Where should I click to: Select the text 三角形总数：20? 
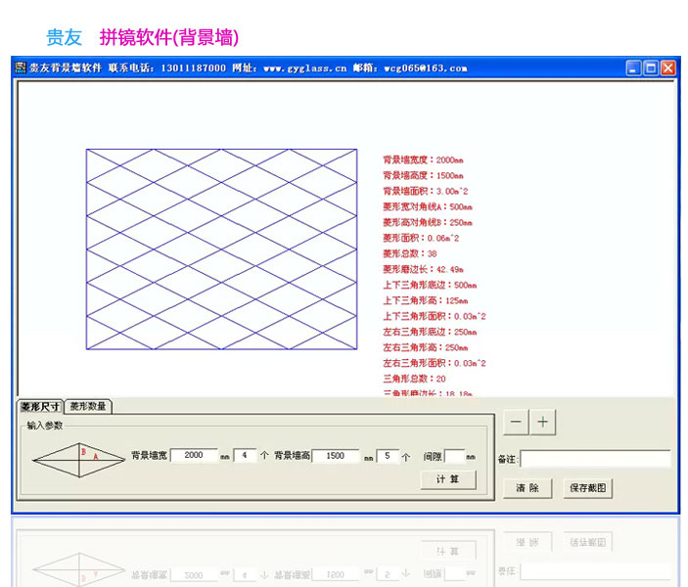(x=414, y=379)
